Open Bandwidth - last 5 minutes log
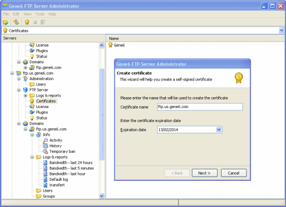Screen dimensions: 286x207 72,168
